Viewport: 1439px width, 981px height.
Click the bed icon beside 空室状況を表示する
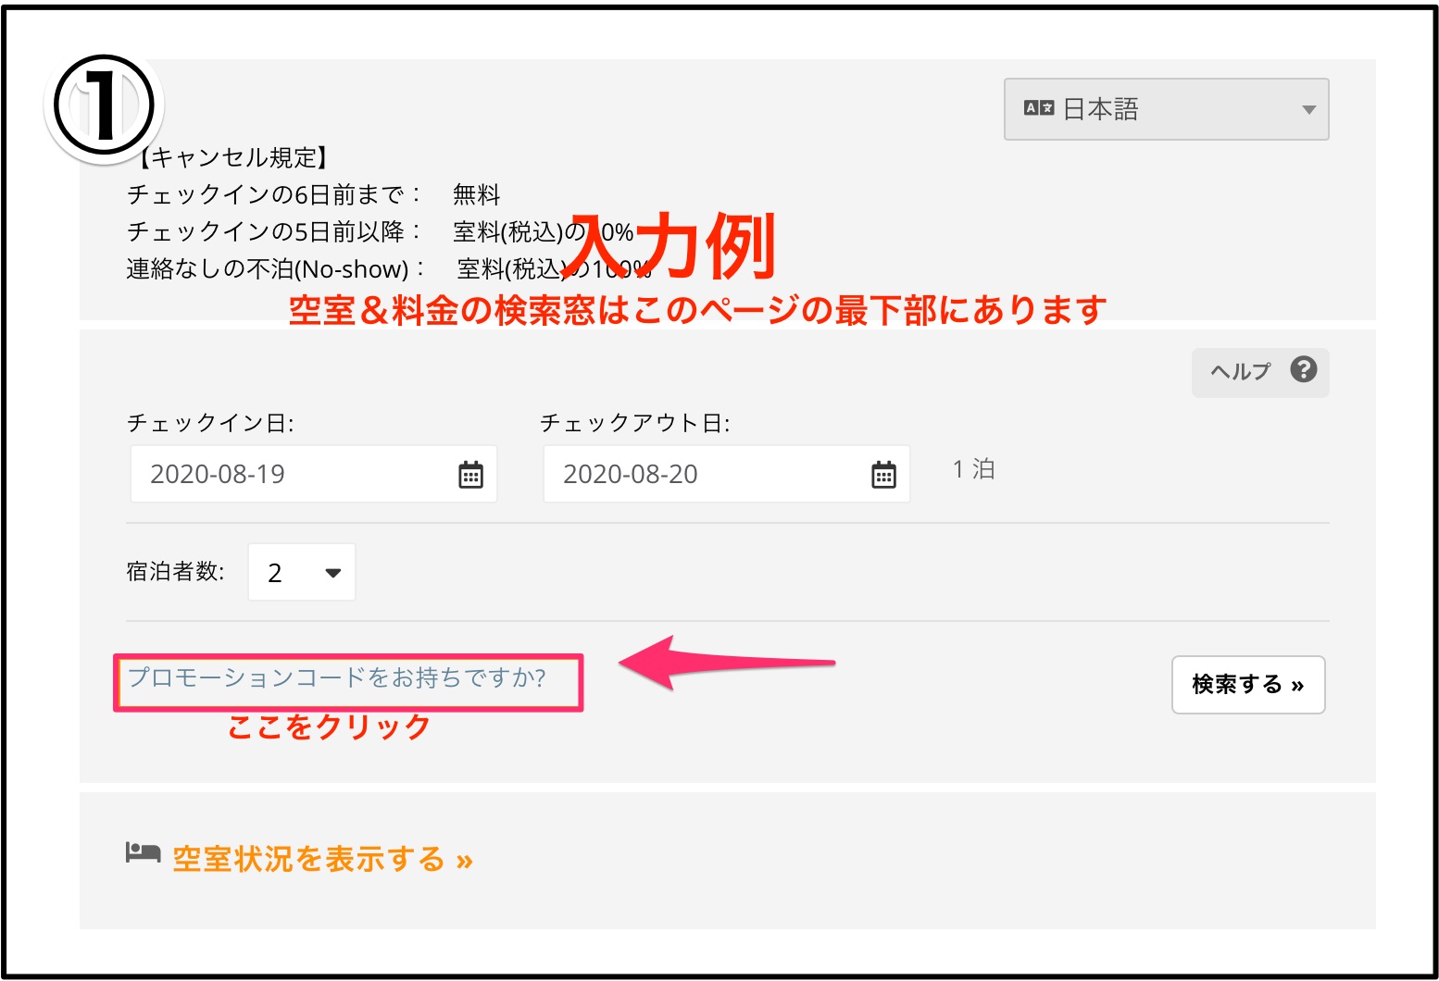coord(143,852)
